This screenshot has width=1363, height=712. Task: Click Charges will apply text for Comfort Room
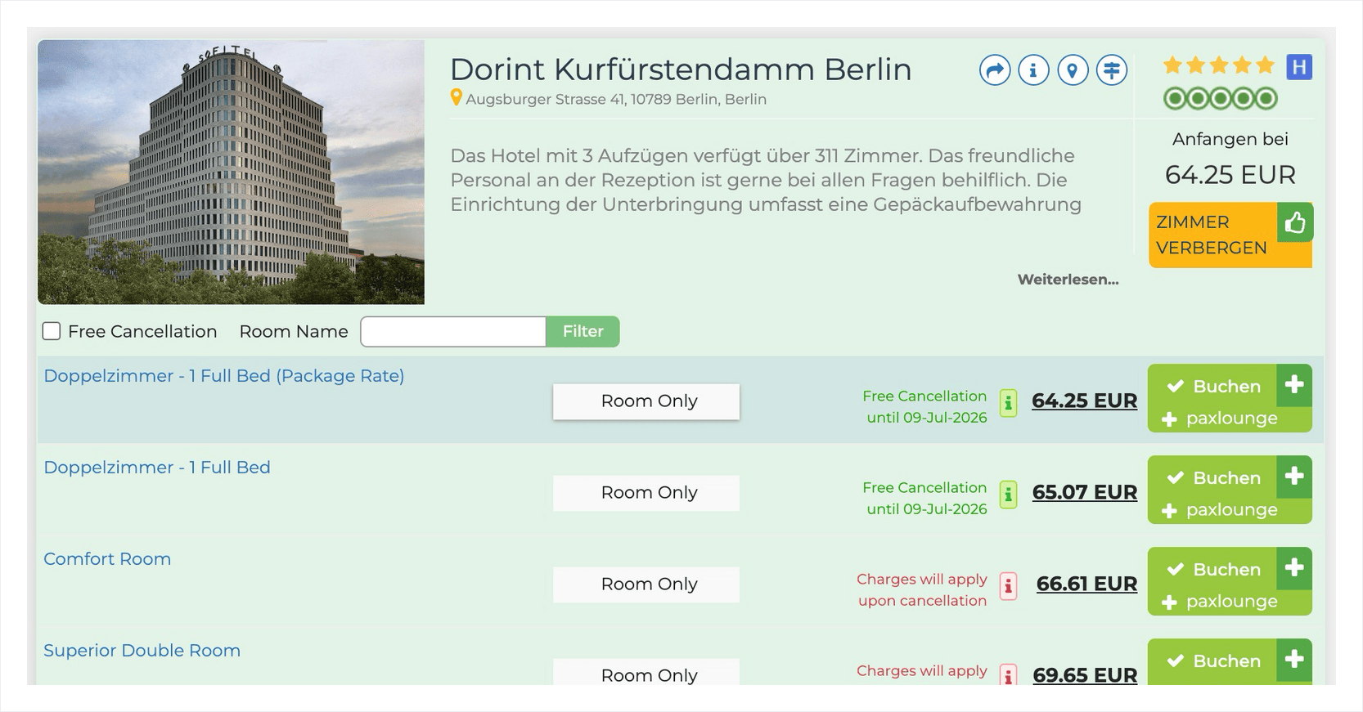[922, 590]
